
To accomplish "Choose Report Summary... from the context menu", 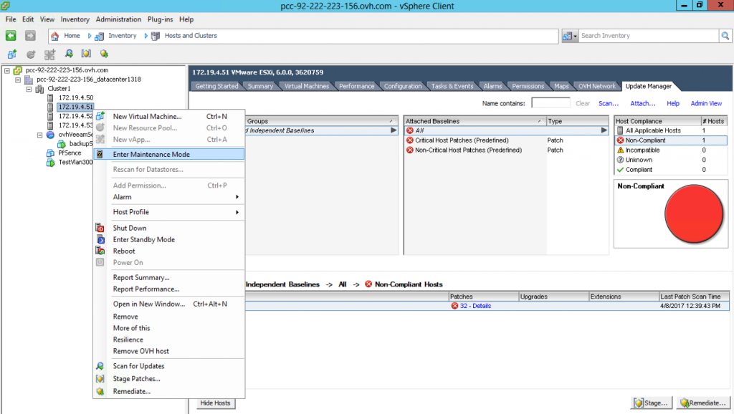I will (x=141, y=277).
